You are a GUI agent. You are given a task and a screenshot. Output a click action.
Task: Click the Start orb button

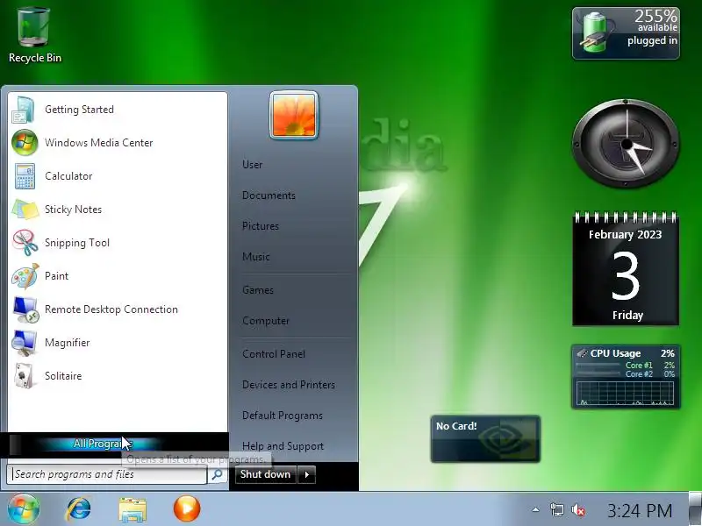(24, 508)
